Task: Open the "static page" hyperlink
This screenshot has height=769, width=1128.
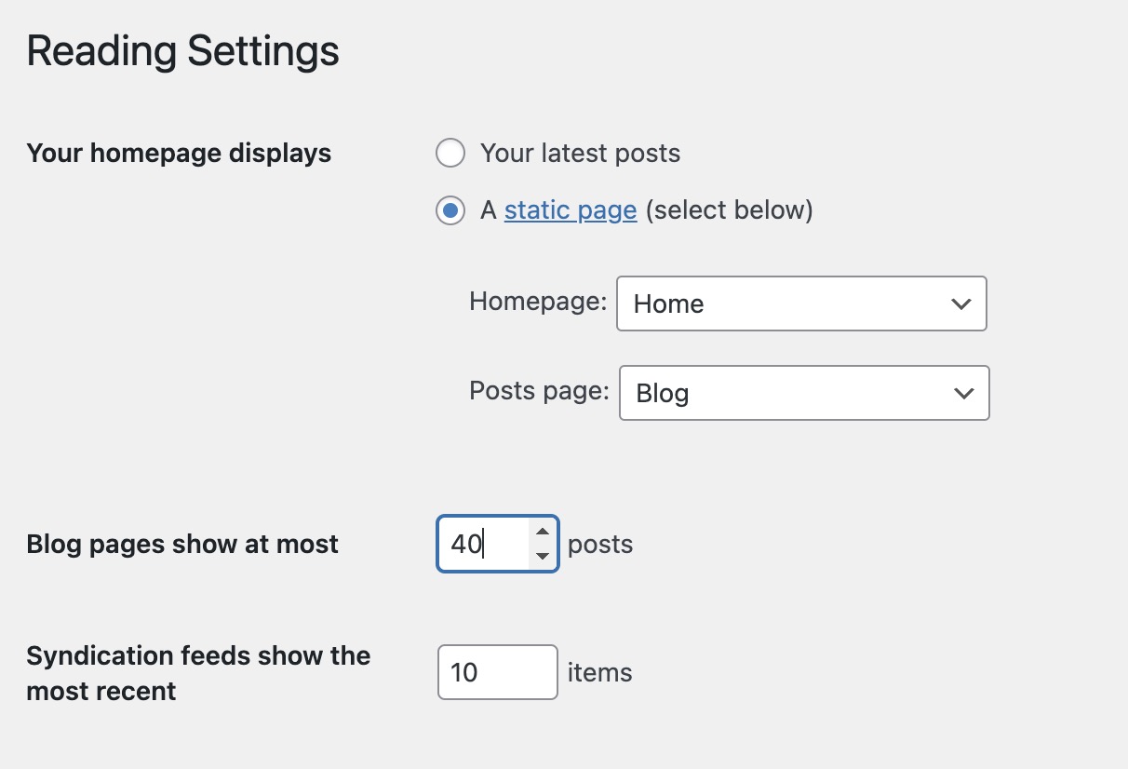Action: point(570,211)
